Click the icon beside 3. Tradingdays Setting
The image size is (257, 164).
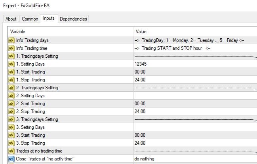[11, 119]
